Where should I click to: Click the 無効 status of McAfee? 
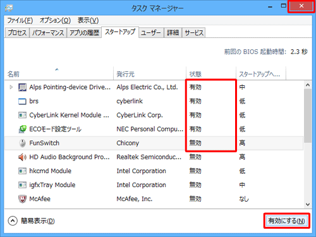pyautogui.click(x=195, y=199)
